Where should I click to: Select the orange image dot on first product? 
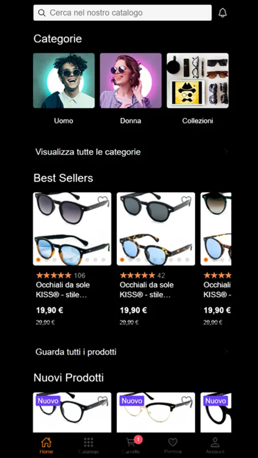[38, 260]
